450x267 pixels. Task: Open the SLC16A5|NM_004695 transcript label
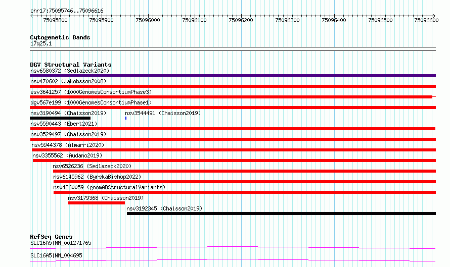[56, 255]
